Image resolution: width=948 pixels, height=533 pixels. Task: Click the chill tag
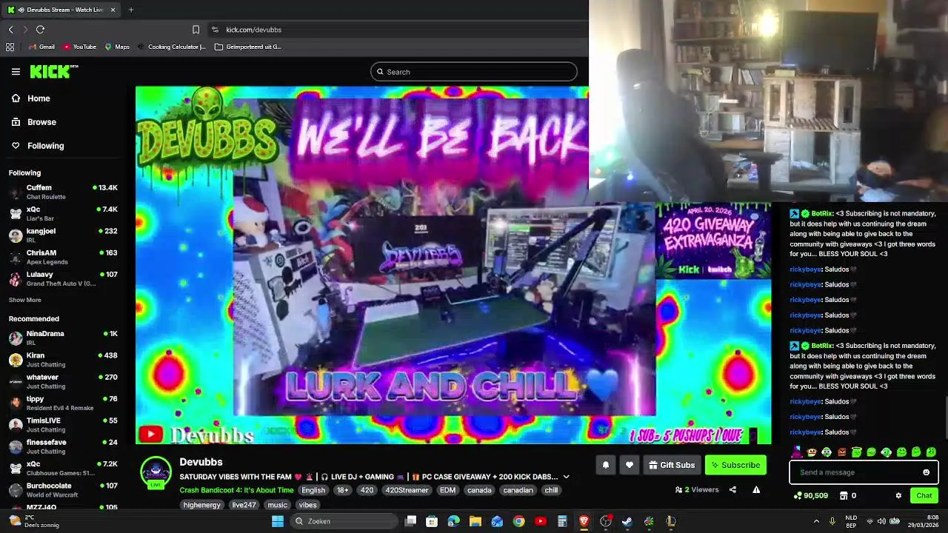[x=551, y=490]
